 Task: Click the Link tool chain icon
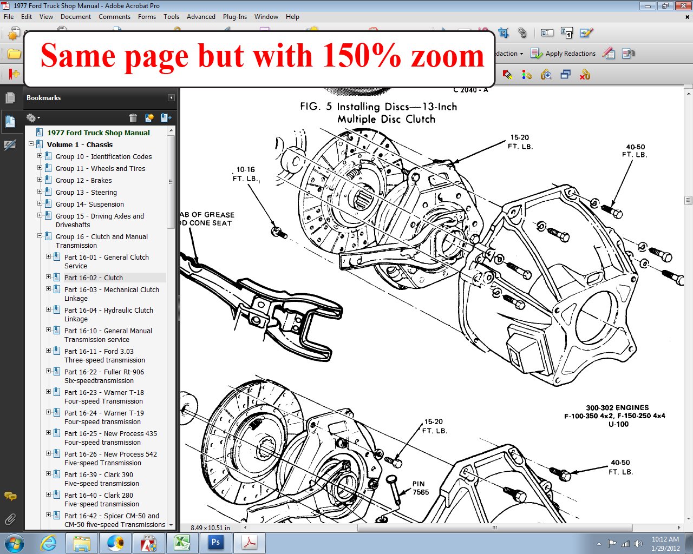click(x=522, y=33)
